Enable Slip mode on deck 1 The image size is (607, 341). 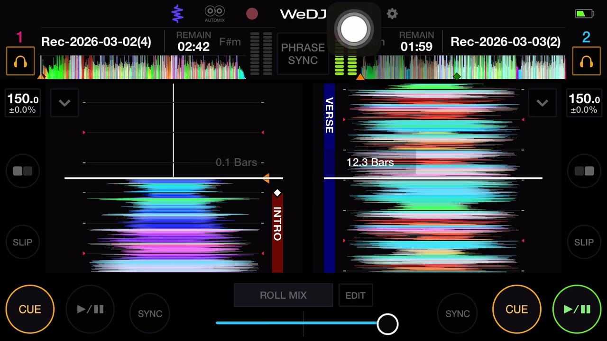click(x=22, y=242)
